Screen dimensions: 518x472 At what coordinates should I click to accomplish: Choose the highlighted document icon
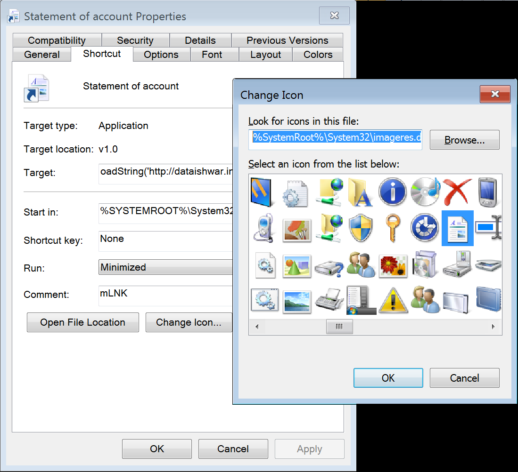tap(458, 228)
